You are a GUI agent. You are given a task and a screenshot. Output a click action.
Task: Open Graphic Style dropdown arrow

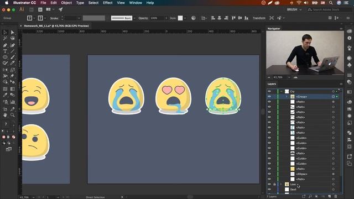click(185, 18)
